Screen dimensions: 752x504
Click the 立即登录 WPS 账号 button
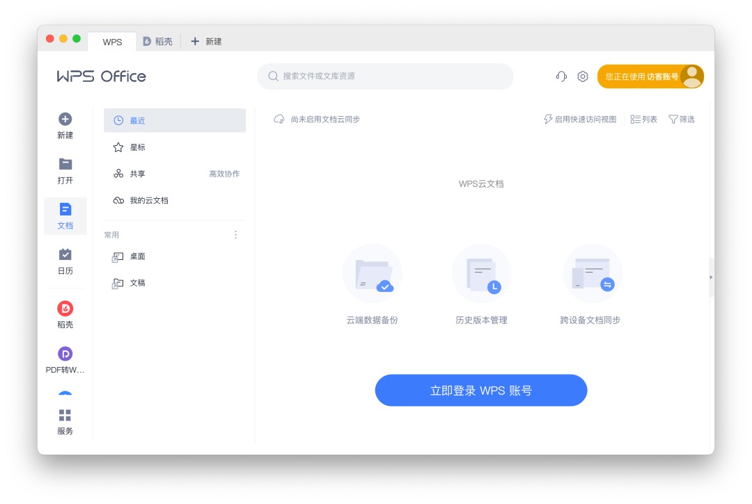click(481, 390)
